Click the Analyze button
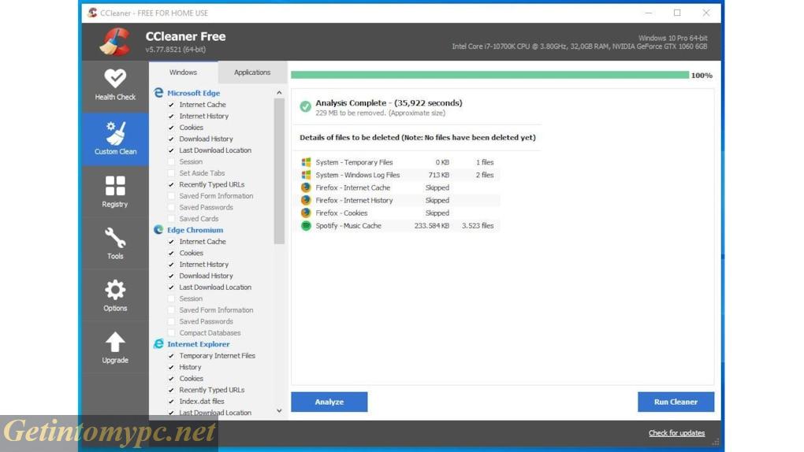This screenshot has width=804, height=452. [329, 402]
